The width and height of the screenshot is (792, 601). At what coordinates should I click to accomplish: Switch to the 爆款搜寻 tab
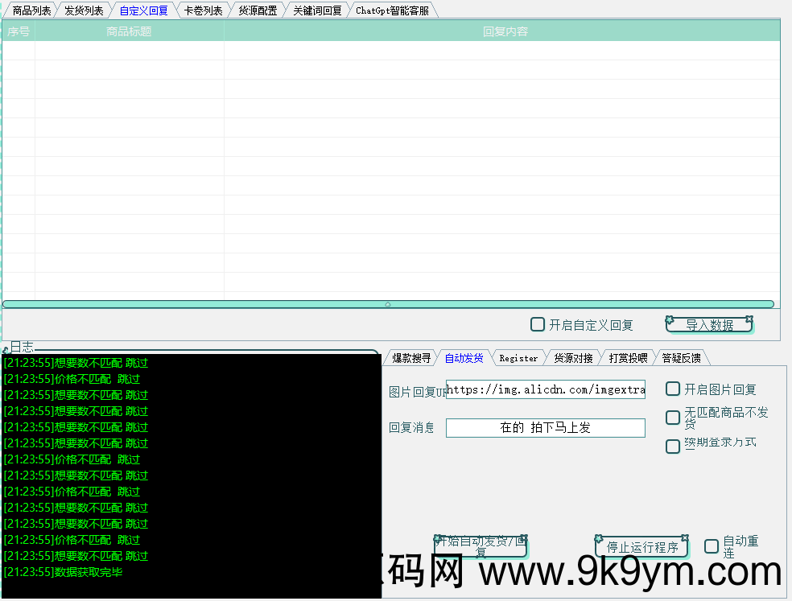(x=411, y=358)
